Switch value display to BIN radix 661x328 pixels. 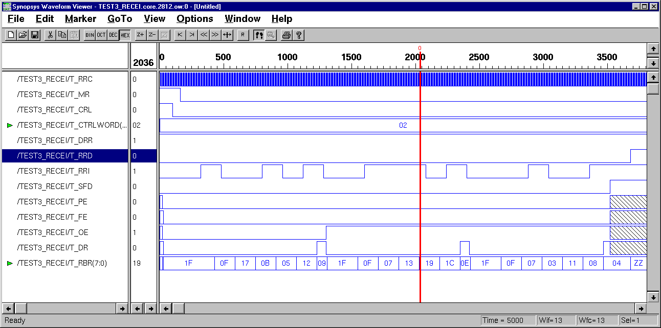[90, 35]
